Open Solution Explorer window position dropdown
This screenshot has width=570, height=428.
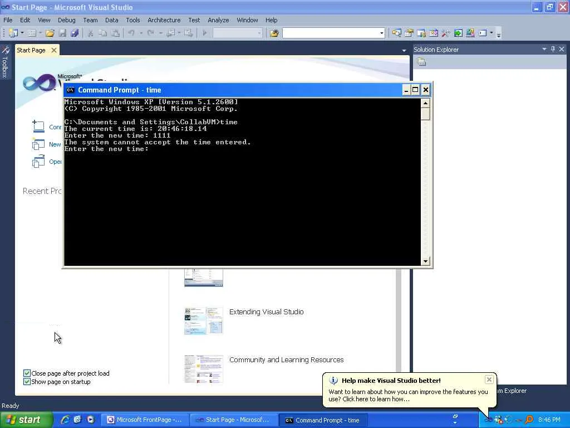coord(544,49)
